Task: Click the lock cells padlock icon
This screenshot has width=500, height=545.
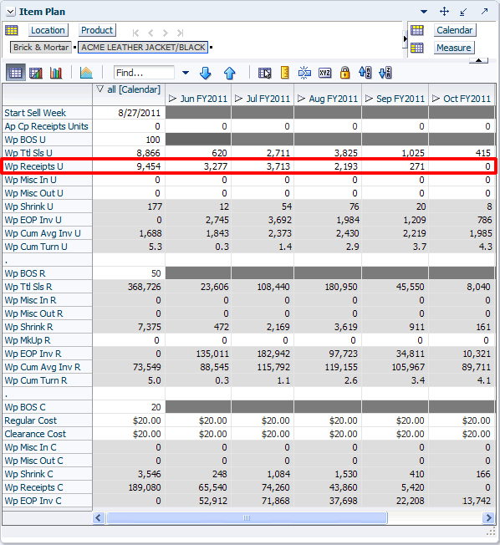Action: coord(344,73)
